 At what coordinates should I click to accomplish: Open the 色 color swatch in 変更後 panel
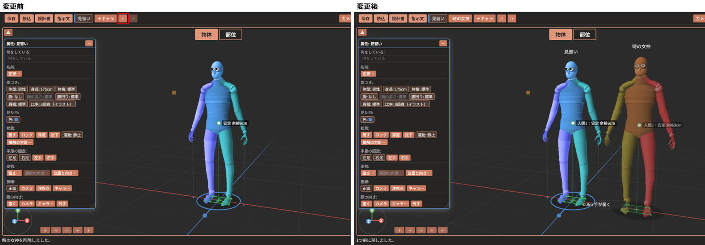click(367, 119)
